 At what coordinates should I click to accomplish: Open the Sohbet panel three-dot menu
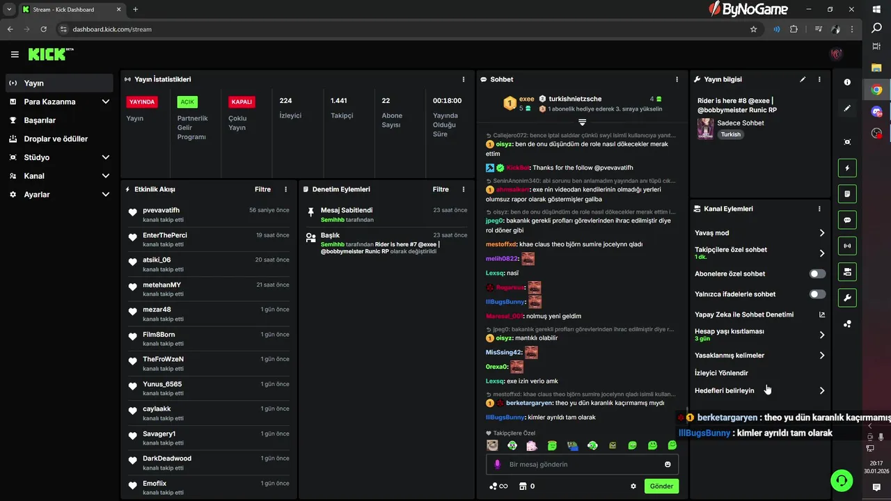click(677, 79)
